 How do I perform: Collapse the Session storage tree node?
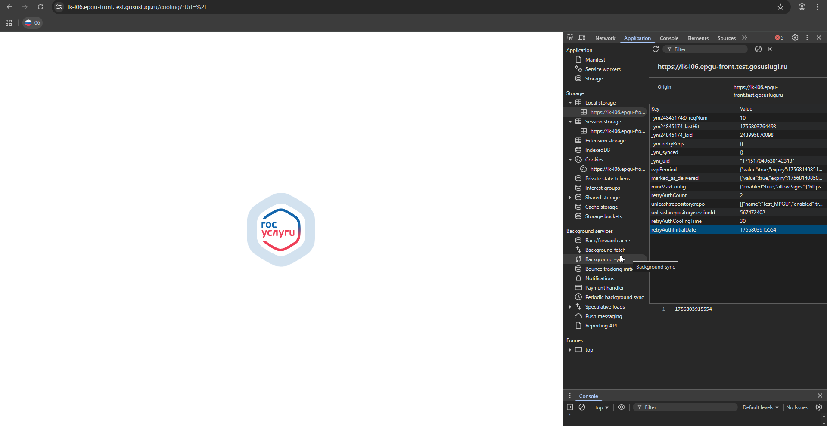click(570, 122)
